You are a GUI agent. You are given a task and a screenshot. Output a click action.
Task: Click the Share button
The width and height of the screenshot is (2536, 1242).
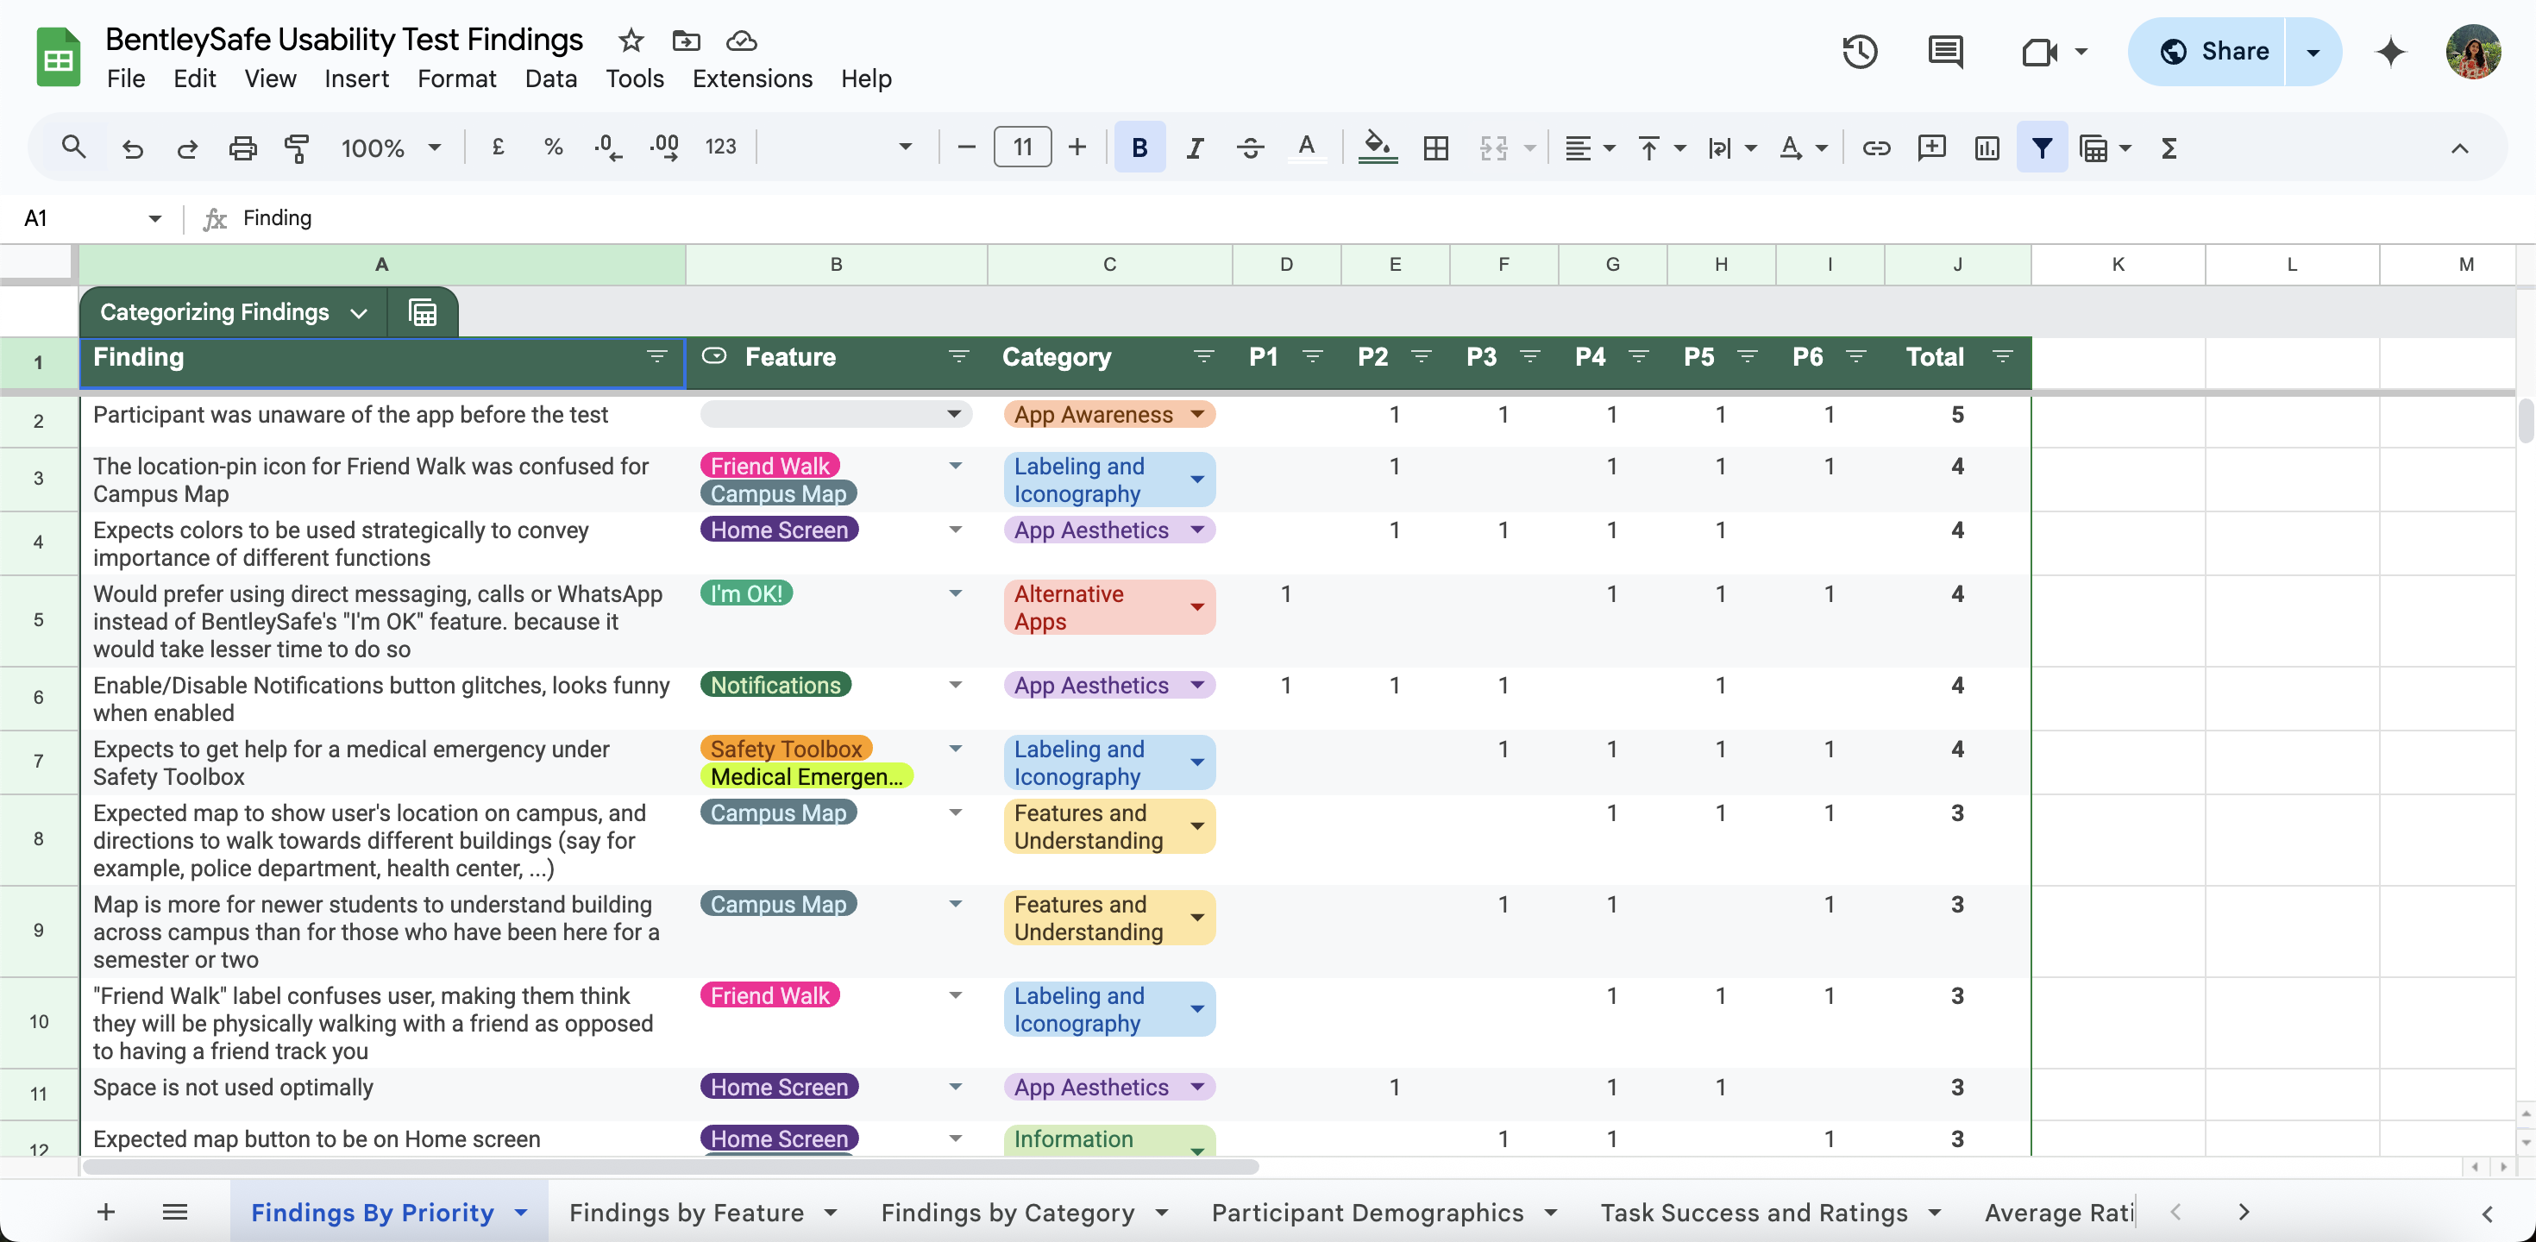coord(2214,51)
